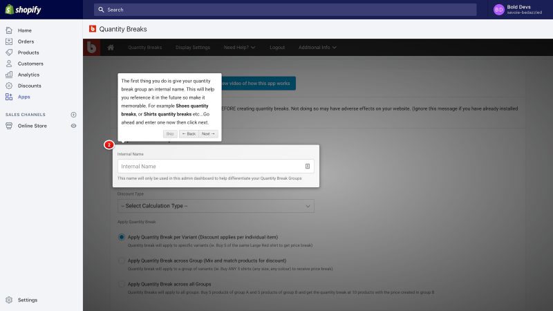Click the Discounts icon in the sidebar
This screenshot has height=311, width=553.
tap(9, 86)
